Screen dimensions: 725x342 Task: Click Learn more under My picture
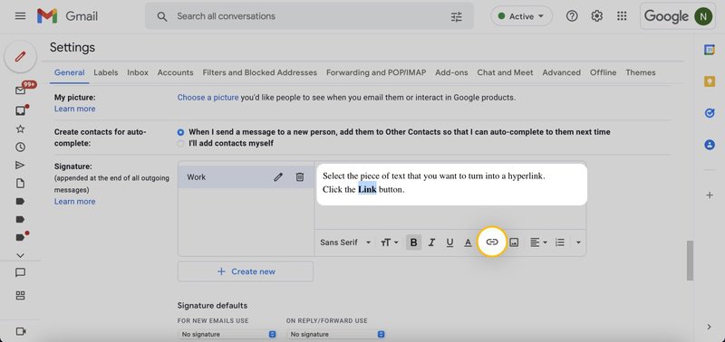pos(75,109)
